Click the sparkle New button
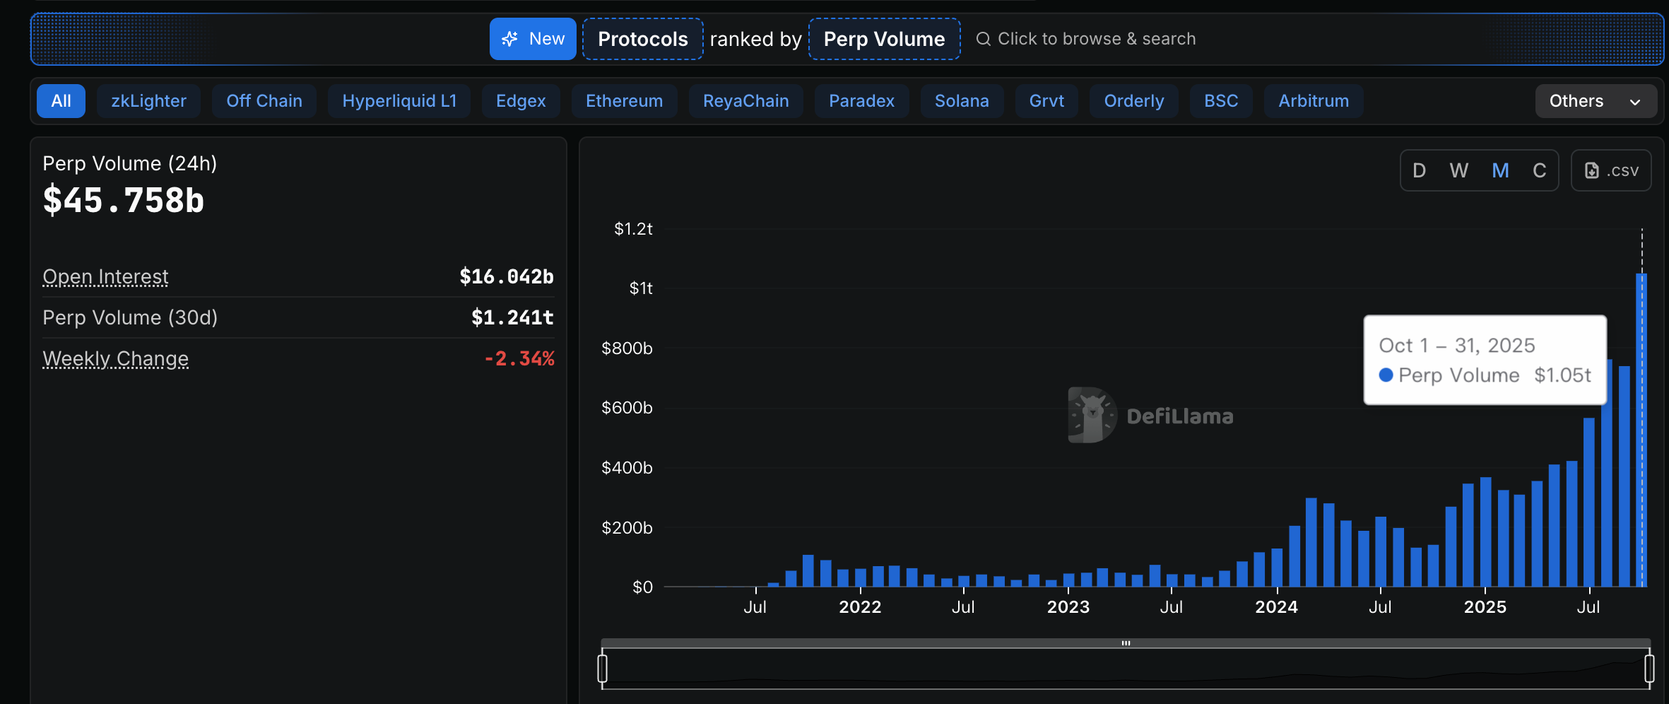The height and width of the screenshot is (704, 1669). coord(533,39)
